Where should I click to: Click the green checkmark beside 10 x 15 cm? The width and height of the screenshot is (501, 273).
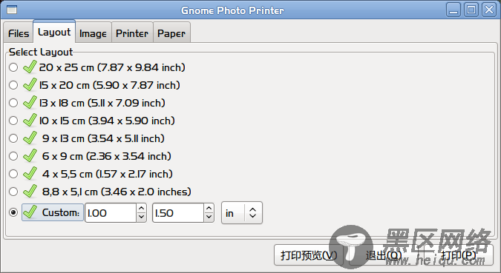click(30, 121)
